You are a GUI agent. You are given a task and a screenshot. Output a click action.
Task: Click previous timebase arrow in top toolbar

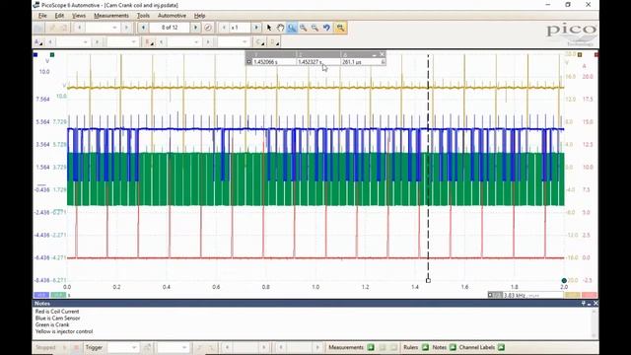pos(80,28)
